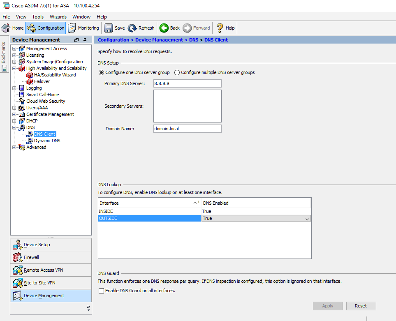Click the Save disk icon
Screen dimensions: 396x321
coord(109,28)
